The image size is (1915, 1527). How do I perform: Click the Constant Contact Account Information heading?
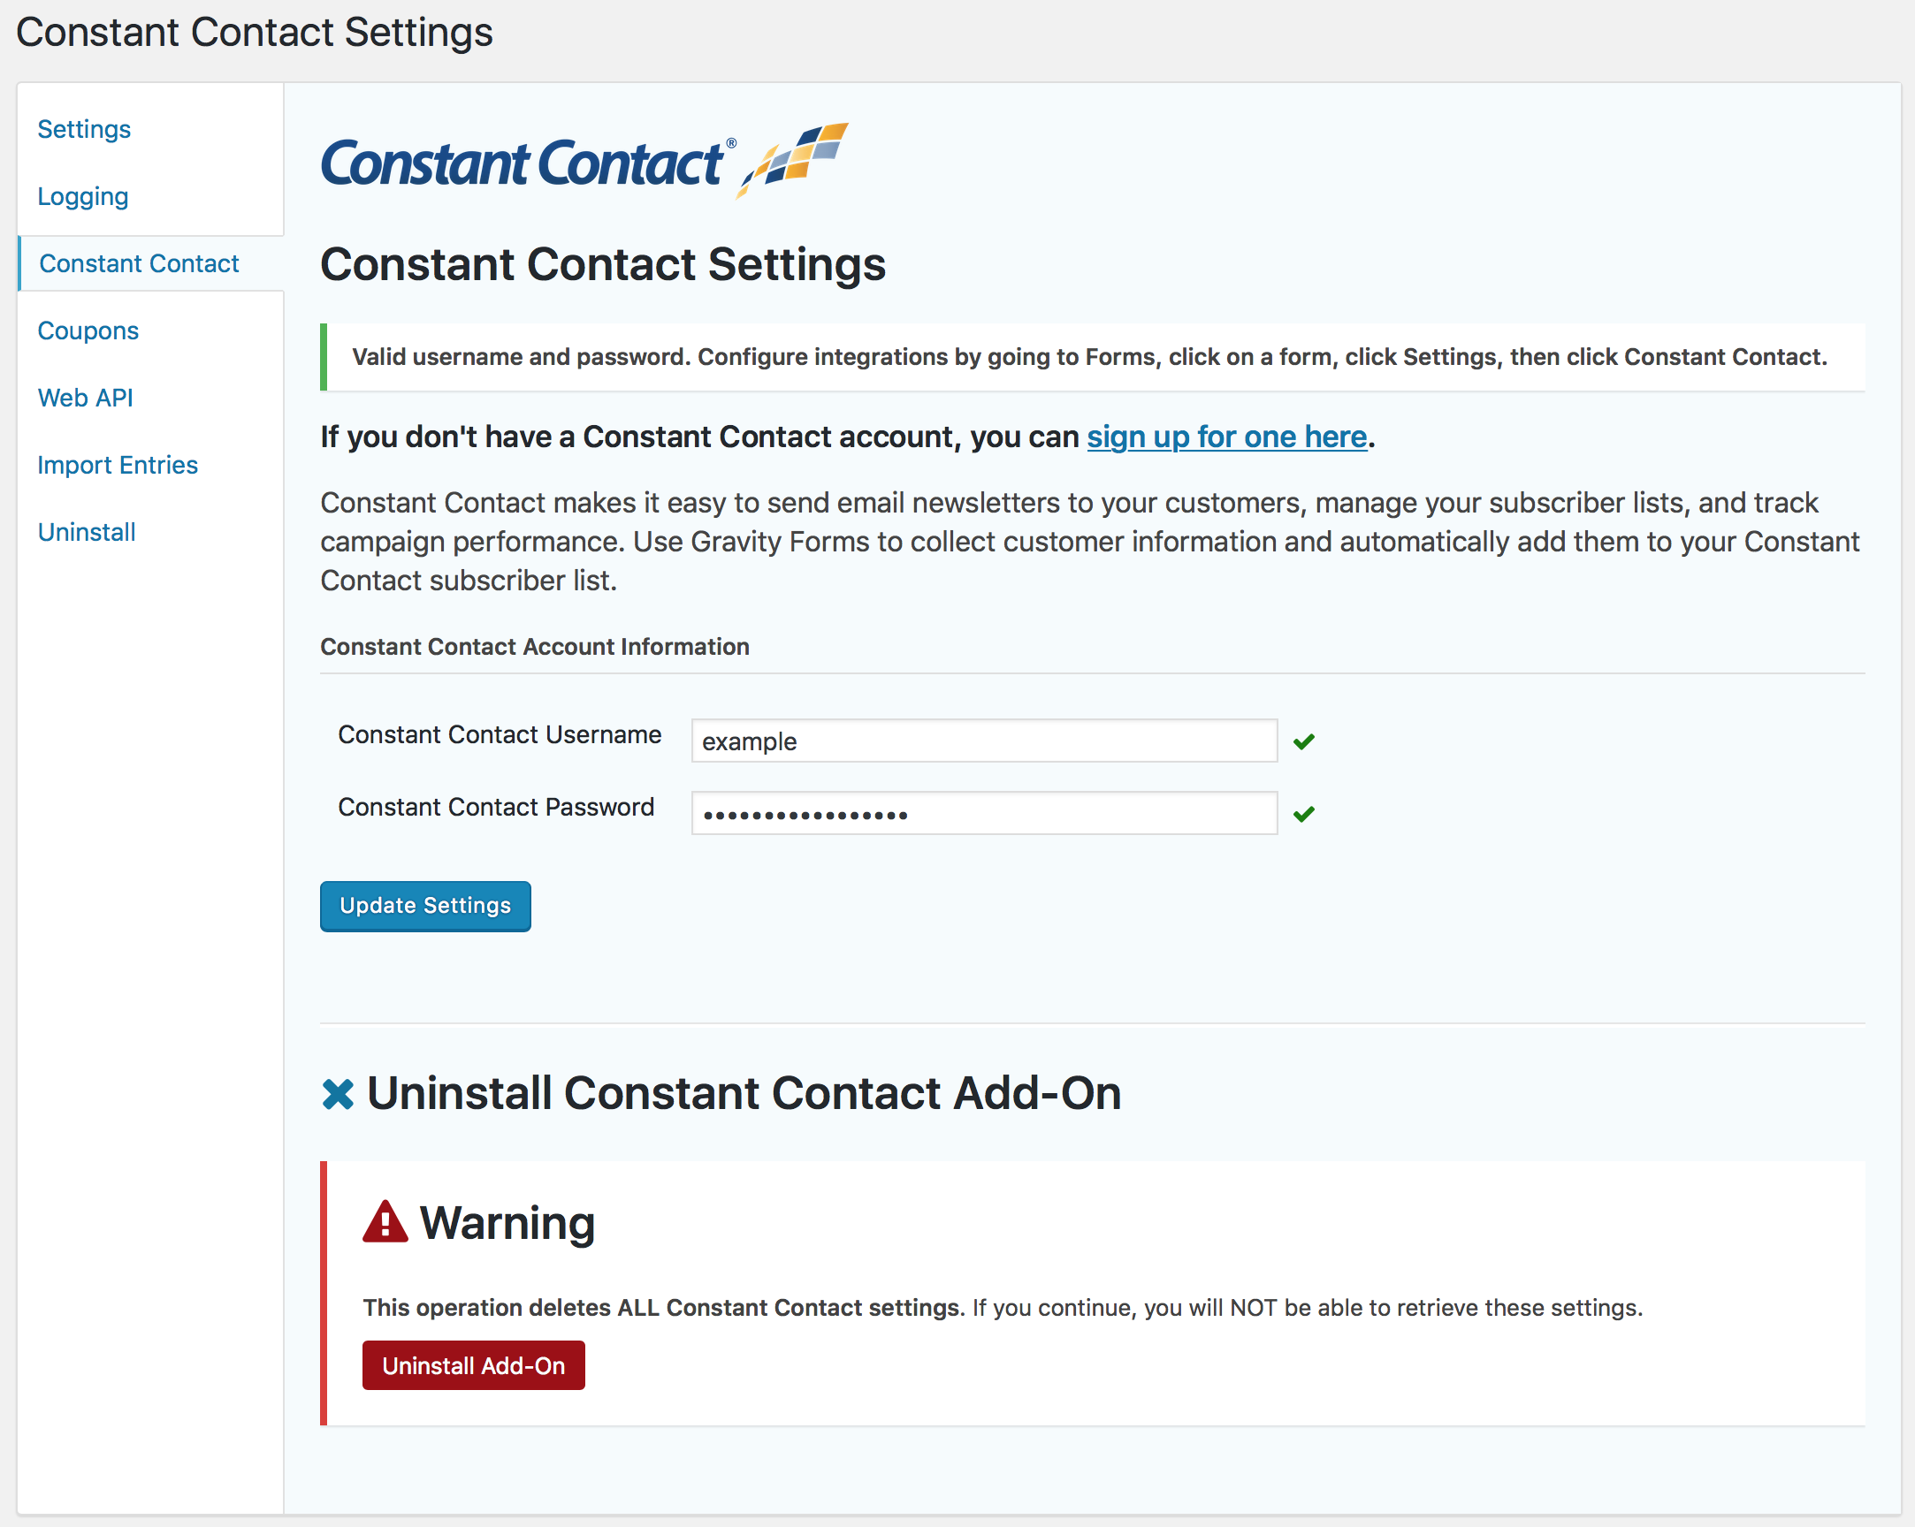coord(535,646)
